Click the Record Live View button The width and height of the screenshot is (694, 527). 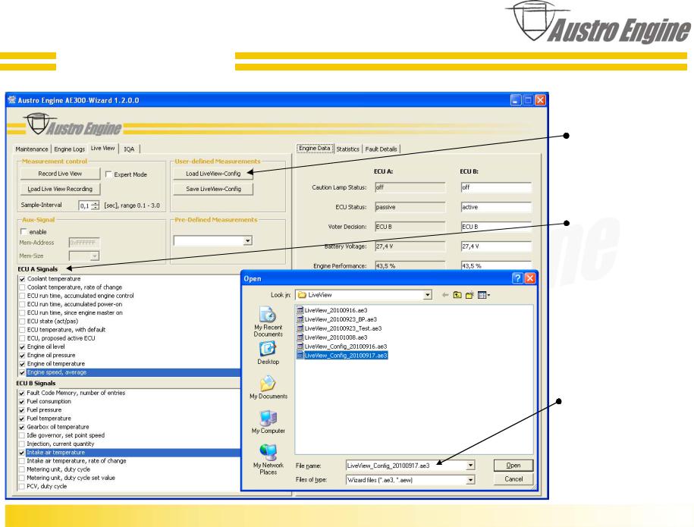click(x=60, y=174)
